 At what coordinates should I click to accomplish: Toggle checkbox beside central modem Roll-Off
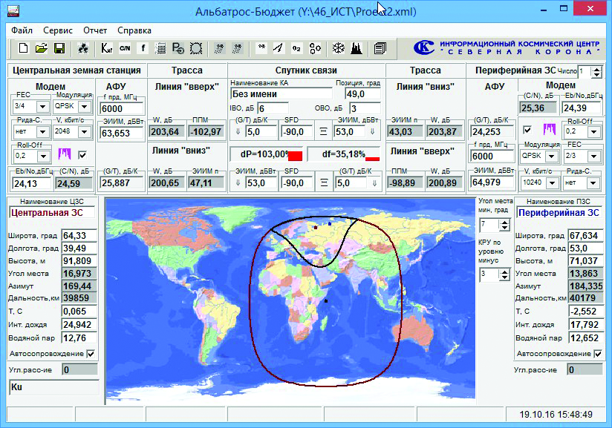click(x=82, y=155)
